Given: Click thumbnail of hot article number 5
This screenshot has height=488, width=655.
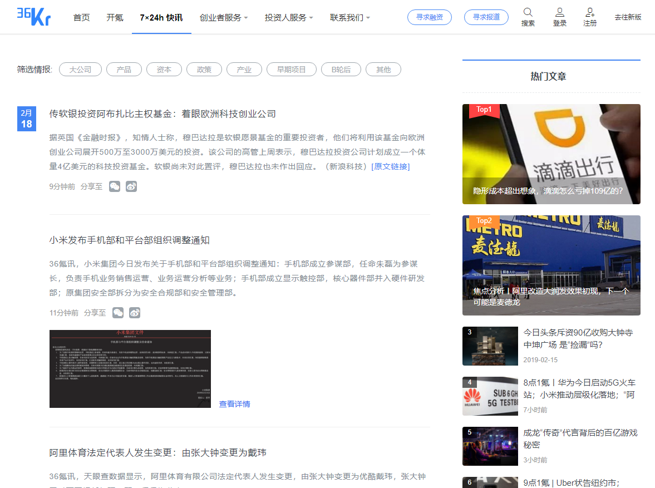Looking at the screenshot, I should (x=490, y=446).
